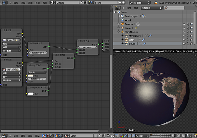
Task: Click the Lamp data sun icon
Action: pyautogui.click(x=136, y=28)
